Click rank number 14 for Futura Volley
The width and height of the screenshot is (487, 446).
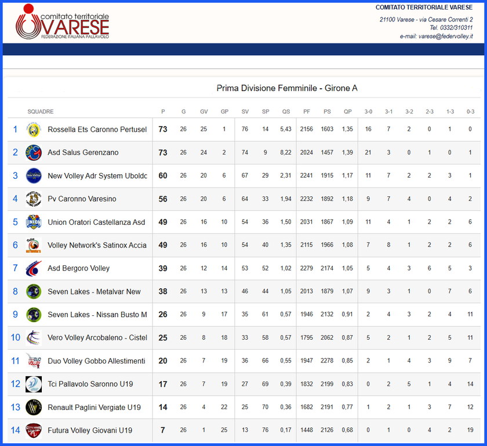coord(15,430)
